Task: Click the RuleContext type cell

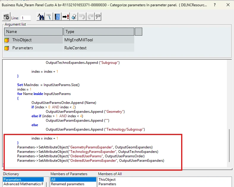Action: 99,48
